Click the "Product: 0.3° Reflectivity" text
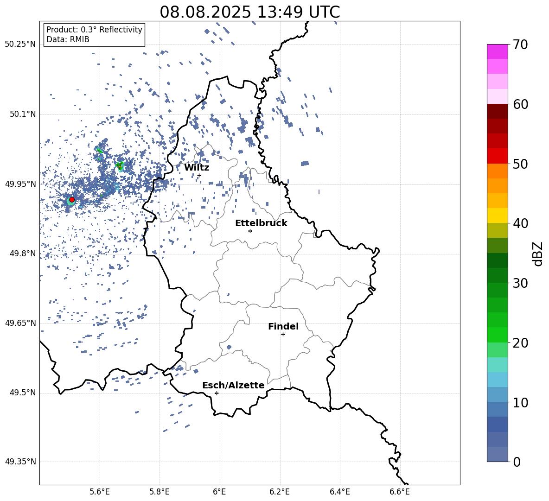Viewport: 549px width, 501px height. (94, 30)
